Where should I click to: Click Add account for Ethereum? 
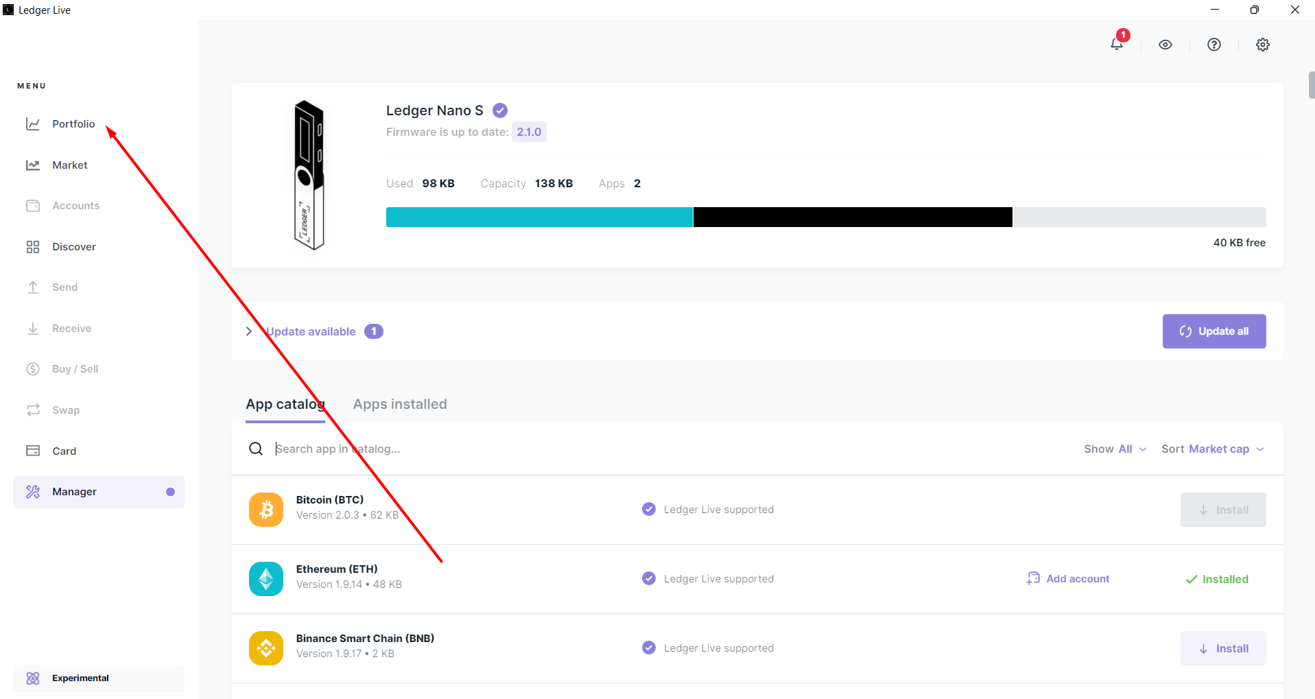[x=1068, y=579]
